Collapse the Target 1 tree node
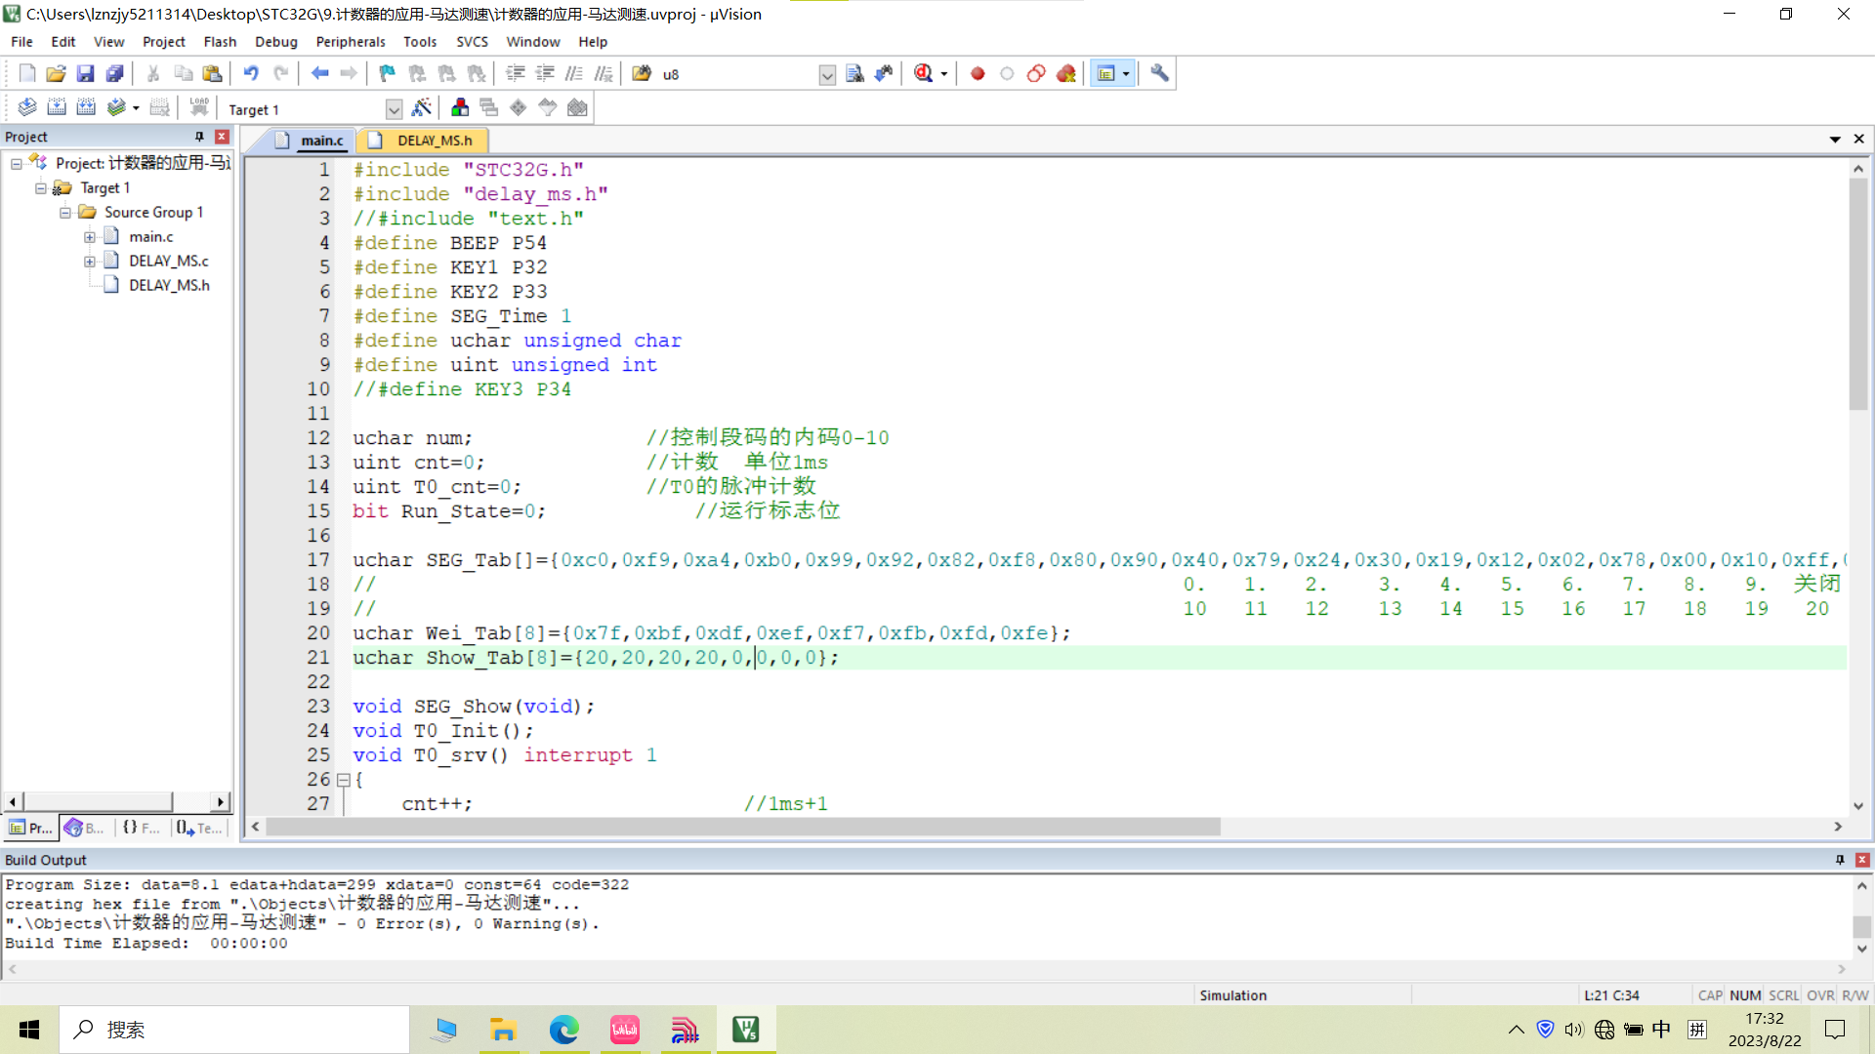This screenshot has height=1054, width=1875. (x=41, y=187)
